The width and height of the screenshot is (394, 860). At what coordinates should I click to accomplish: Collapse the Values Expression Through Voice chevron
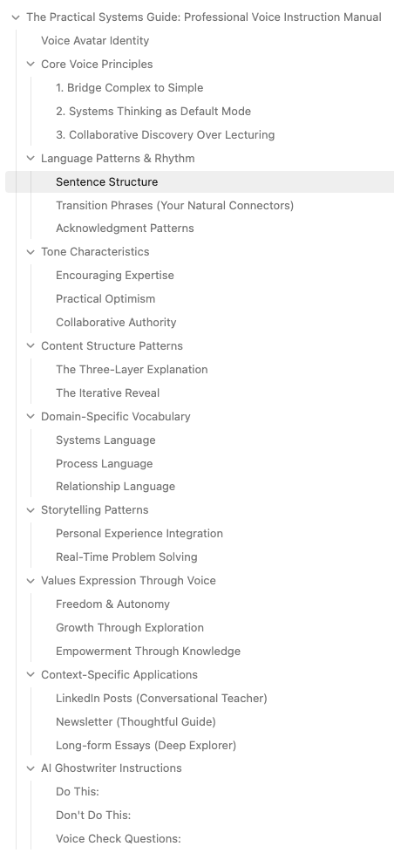point(31,581)
